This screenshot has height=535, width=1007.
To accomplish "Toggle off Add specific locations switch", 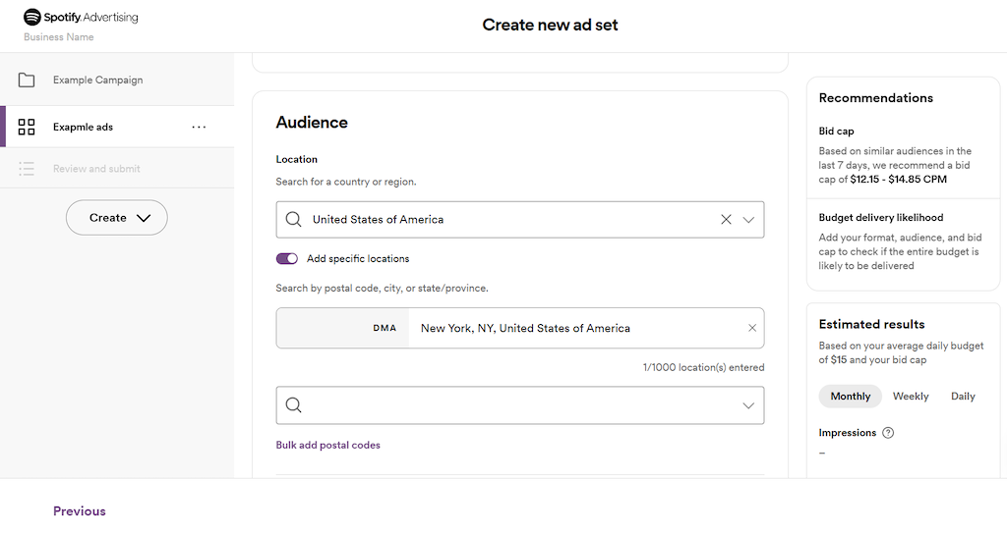I will [287, 258].
